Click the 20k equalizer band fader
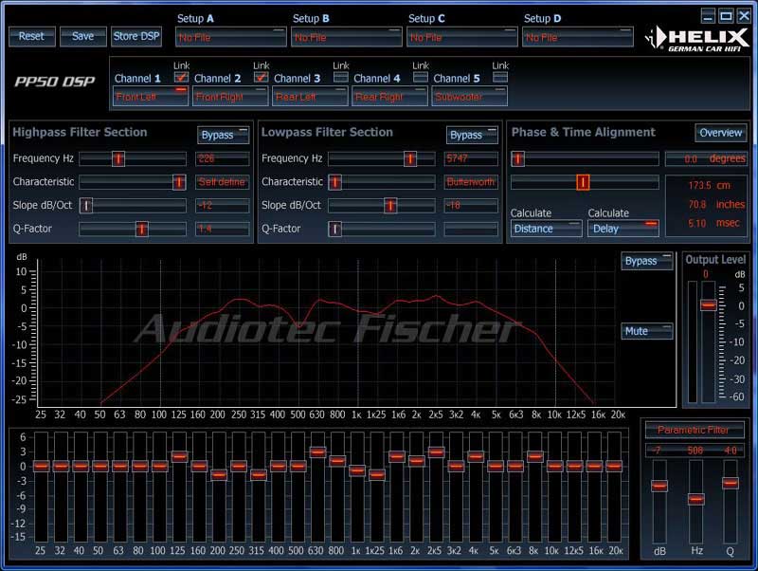This screenshot has height=571, width=758. [614, 467]
